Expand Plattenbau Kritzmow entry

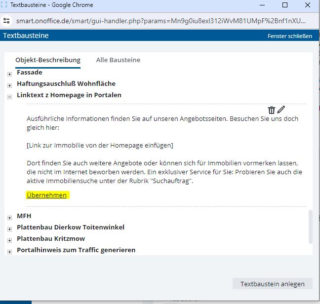(9, 240)
